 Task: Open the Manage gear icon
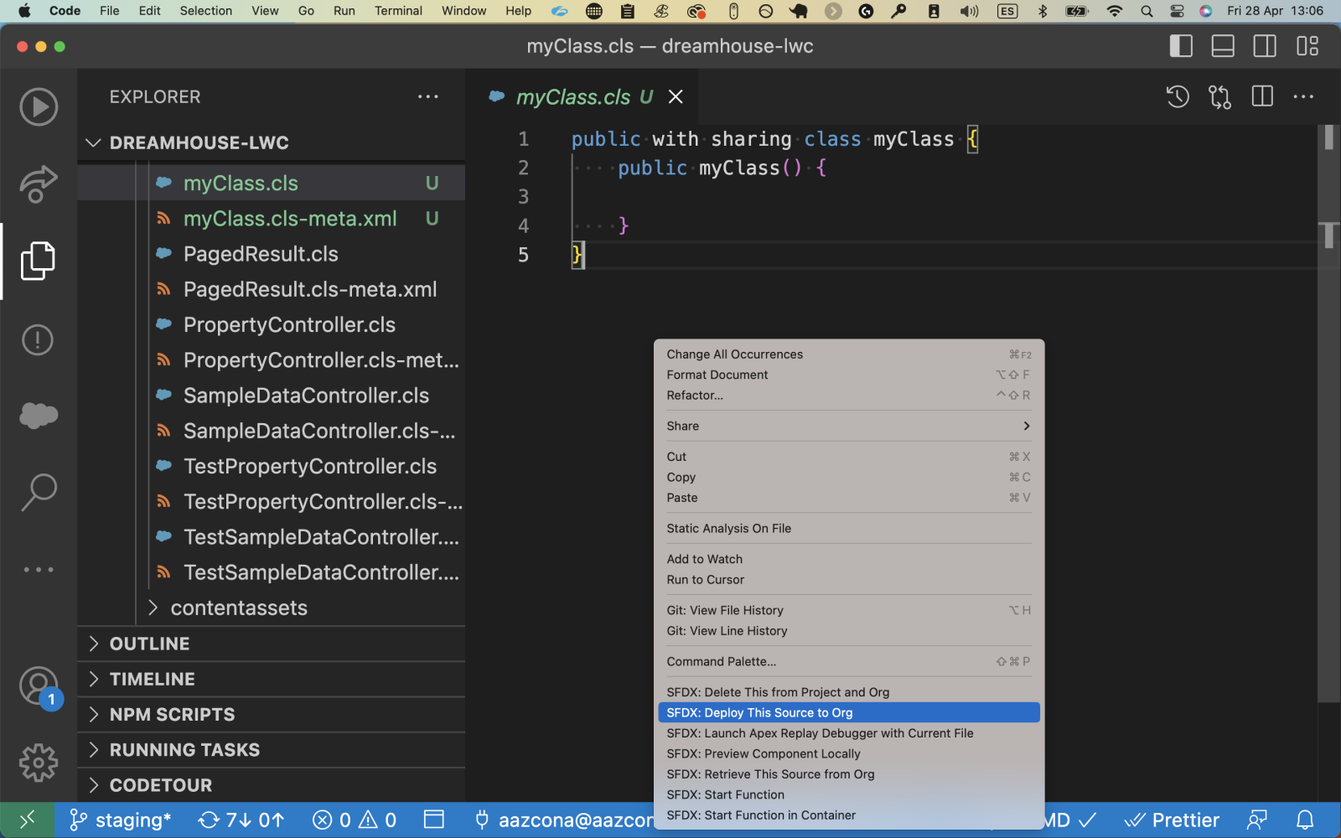pos(39,763)
